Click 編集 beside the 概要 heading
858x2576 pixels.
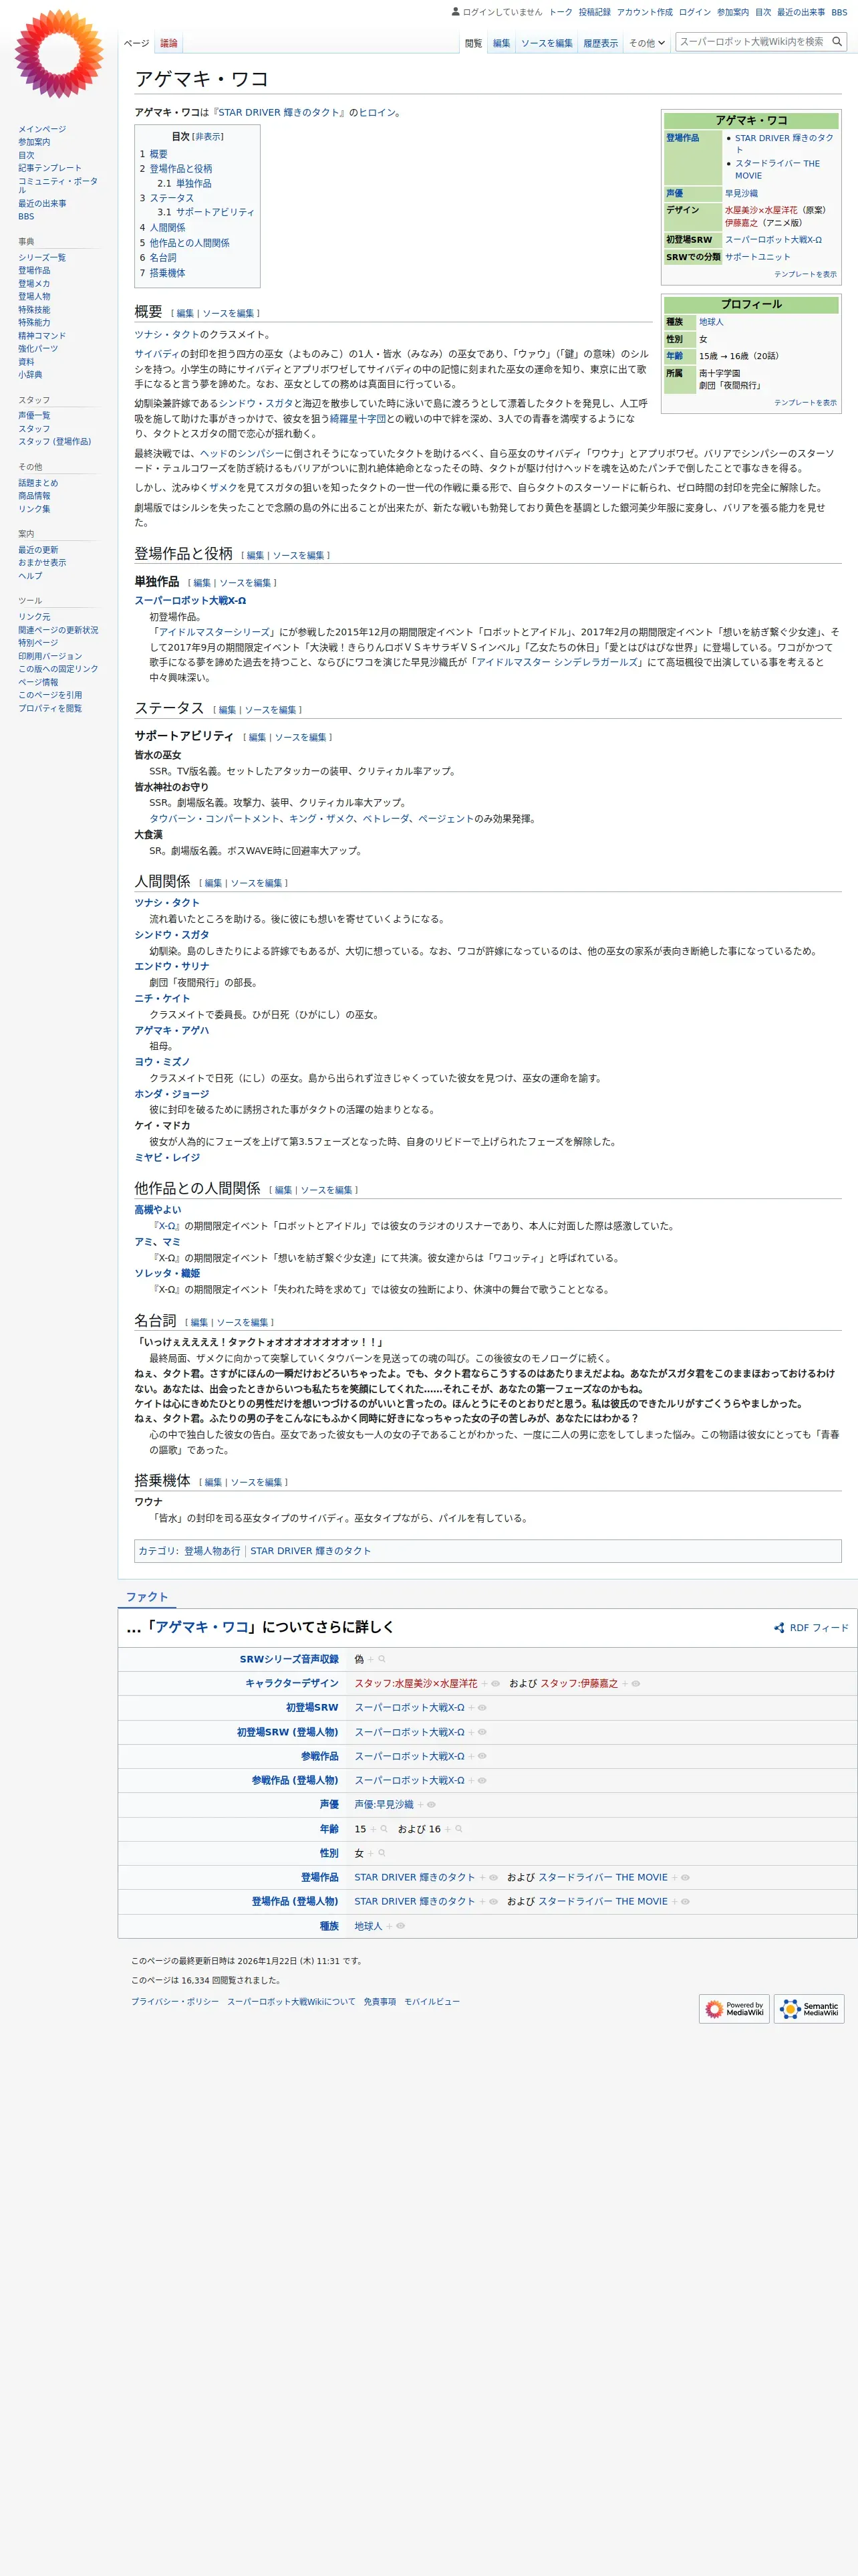[x=185, y=314]
